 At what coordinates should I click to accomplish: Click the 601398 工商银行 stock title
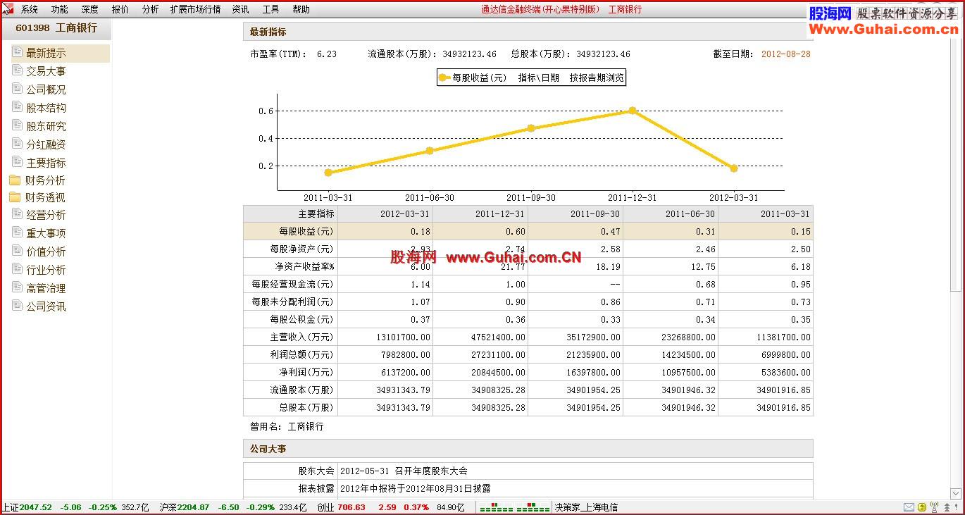(56, 28)
